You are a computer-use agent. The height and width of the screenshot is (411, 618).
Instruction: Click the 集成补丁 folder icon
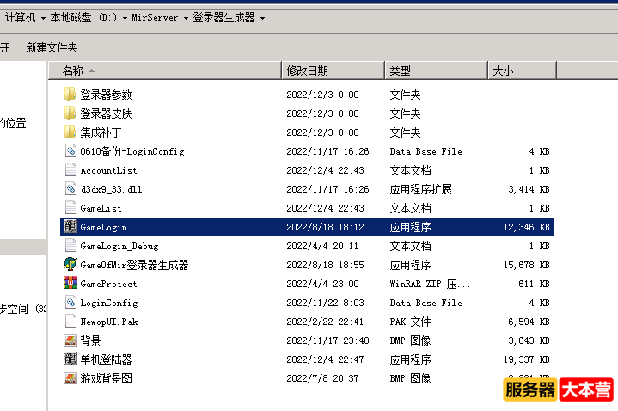70,132
